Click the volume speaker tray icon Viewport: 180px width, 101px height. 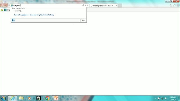[166, 98]
